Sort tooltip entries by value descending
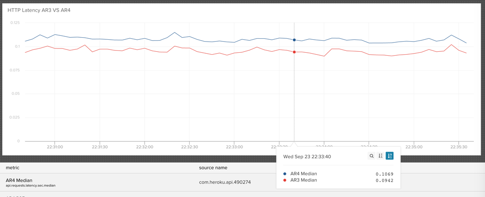The image size is (485, 197). point(389,156)
